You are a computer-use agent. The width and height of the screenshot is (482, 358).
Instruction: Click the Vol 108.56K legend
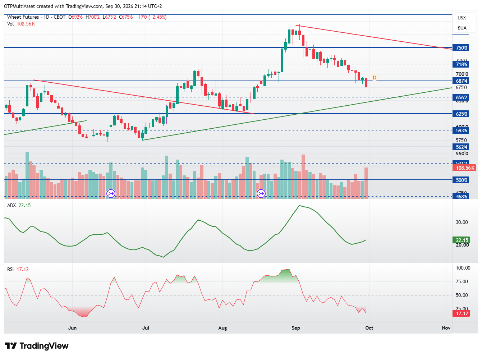(21, 24)
